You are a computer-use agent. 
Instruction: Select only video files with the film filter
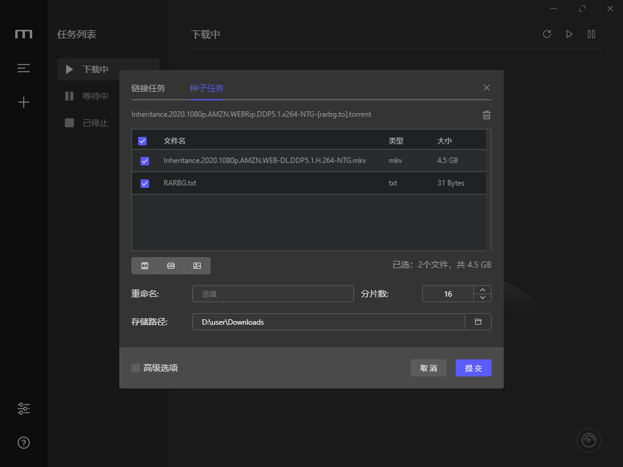[145, 266]
